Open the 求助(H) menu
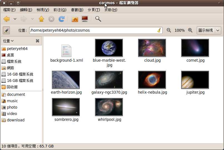This screenshot has height=150, width=224. [x=111, y=10]
